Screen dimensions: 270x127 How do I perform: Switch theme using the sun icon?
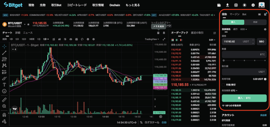(x=245, y=5)
